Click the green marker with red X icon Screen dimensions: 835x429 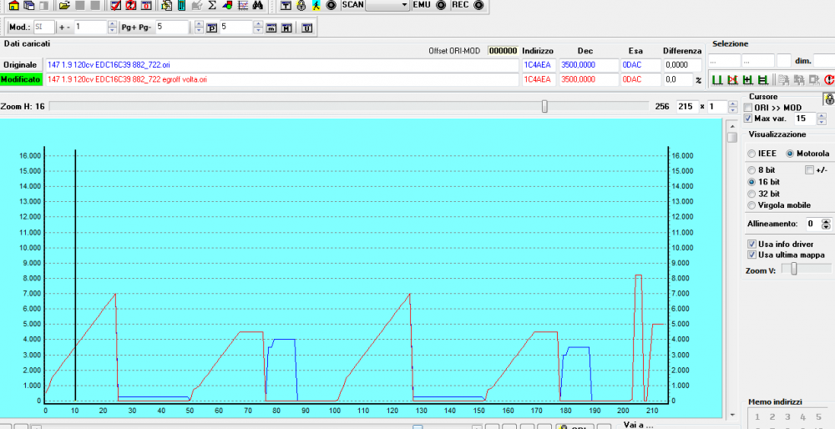click(733, 80)
